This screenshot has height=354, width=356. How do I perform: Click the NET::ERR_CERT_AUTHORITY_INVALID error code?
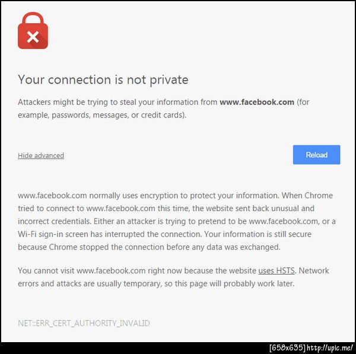tap(84, 323)
